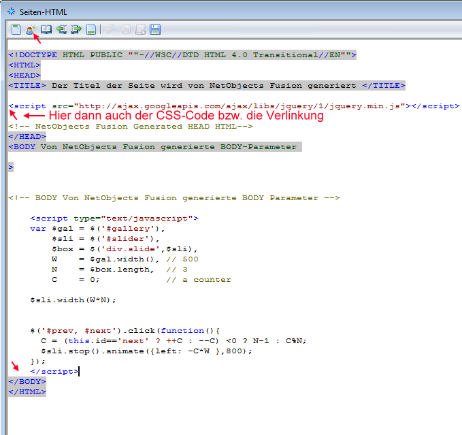Screen dimensions: 462x435
Task: Click the greyed '</HTML>' closing tag line
Action: pyautogui.click(x=27, y=392)
